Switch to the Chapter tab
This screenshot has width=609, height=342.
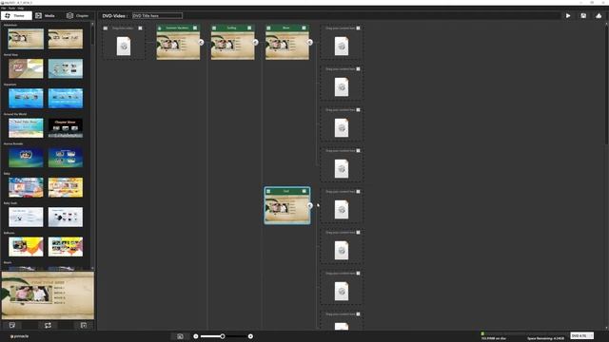[x=78, y=16]
